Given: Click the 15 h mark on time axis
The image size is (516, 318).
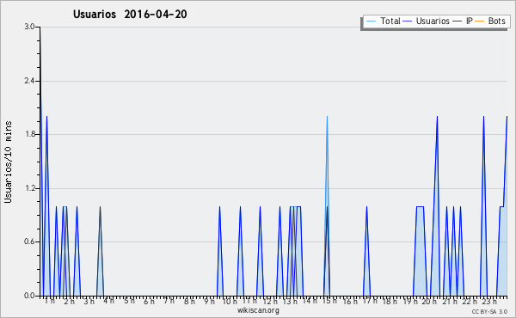Looking at the screenshot, I should pos(329,301).
